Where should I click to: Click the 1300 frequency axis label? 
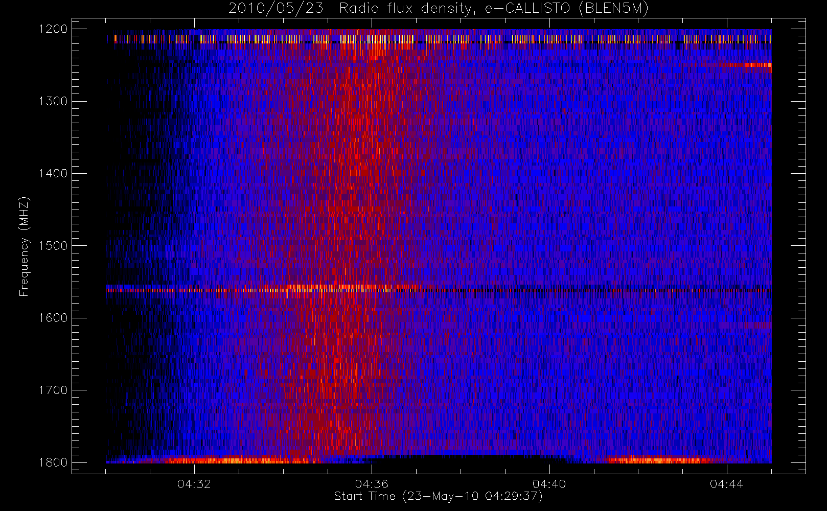click(53, 101)
